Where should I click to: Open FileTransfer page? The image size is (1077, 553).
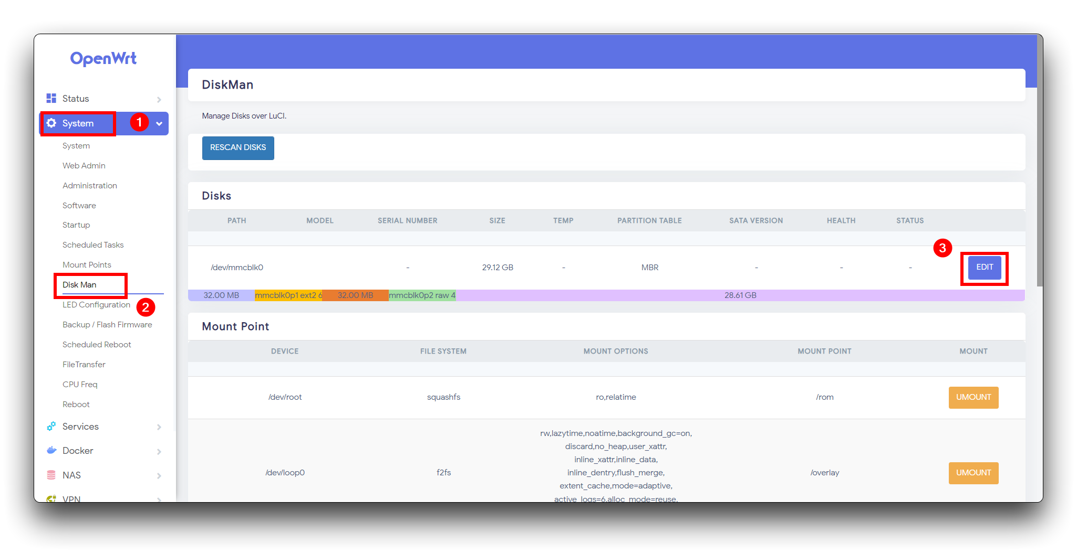(84, 365)
